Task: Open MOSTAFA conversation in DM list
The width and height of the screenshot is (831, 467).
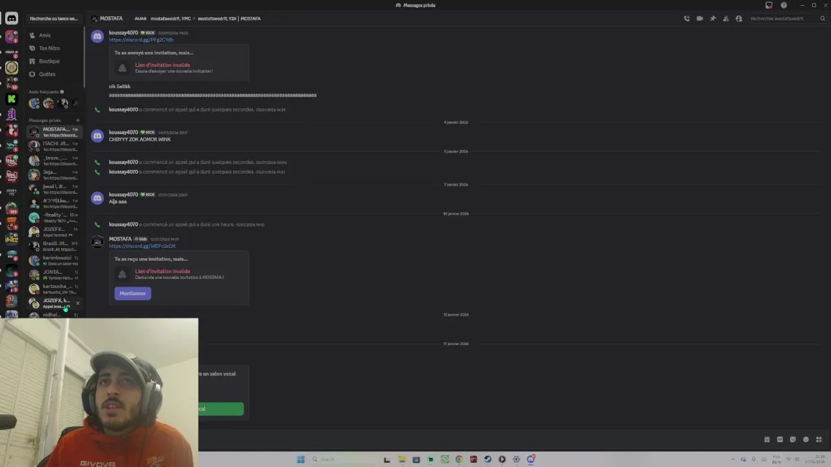Action: click(x=55, y=132)
